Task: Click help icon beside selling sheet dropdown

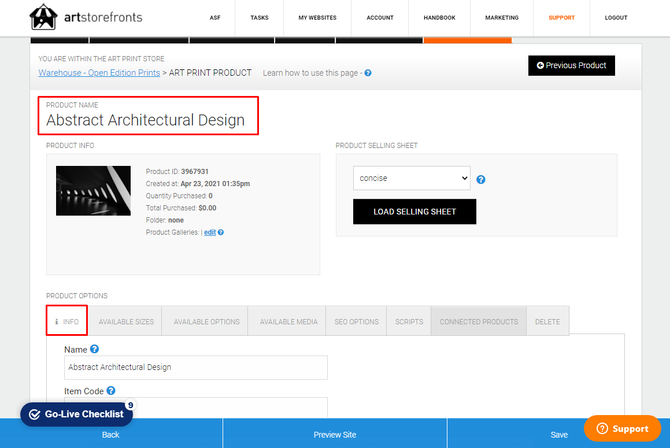Action: [x=481, y=179]
